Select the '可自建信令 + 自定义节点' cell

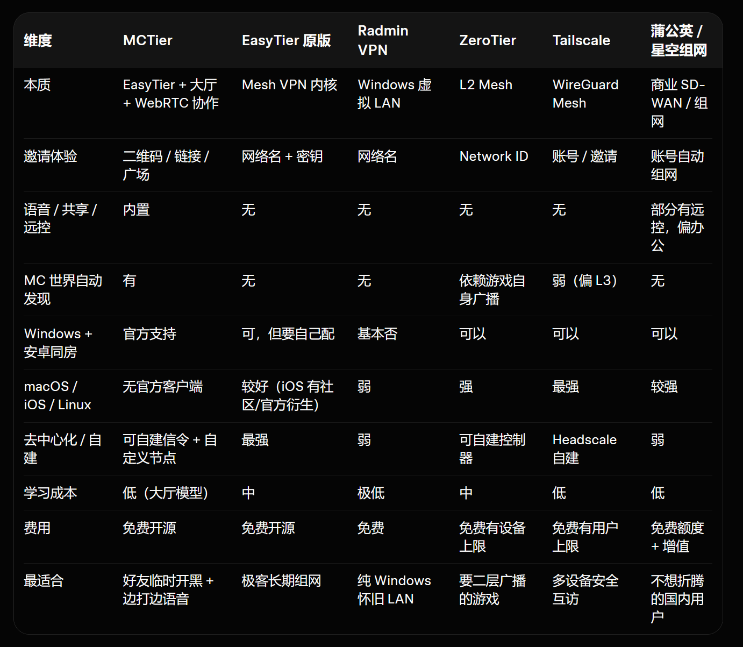[170, 449]
